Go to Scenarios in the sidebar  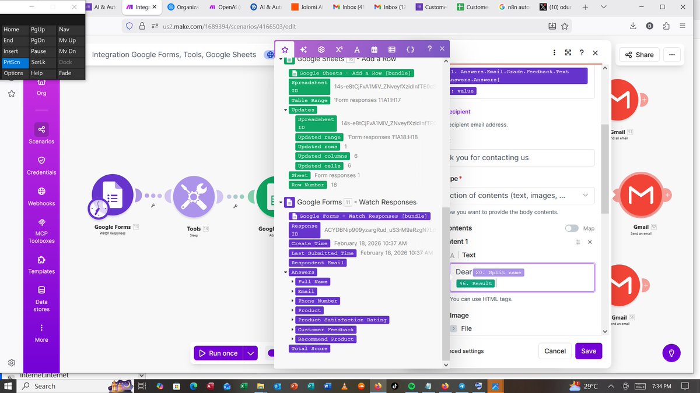[x=41, y=134]
